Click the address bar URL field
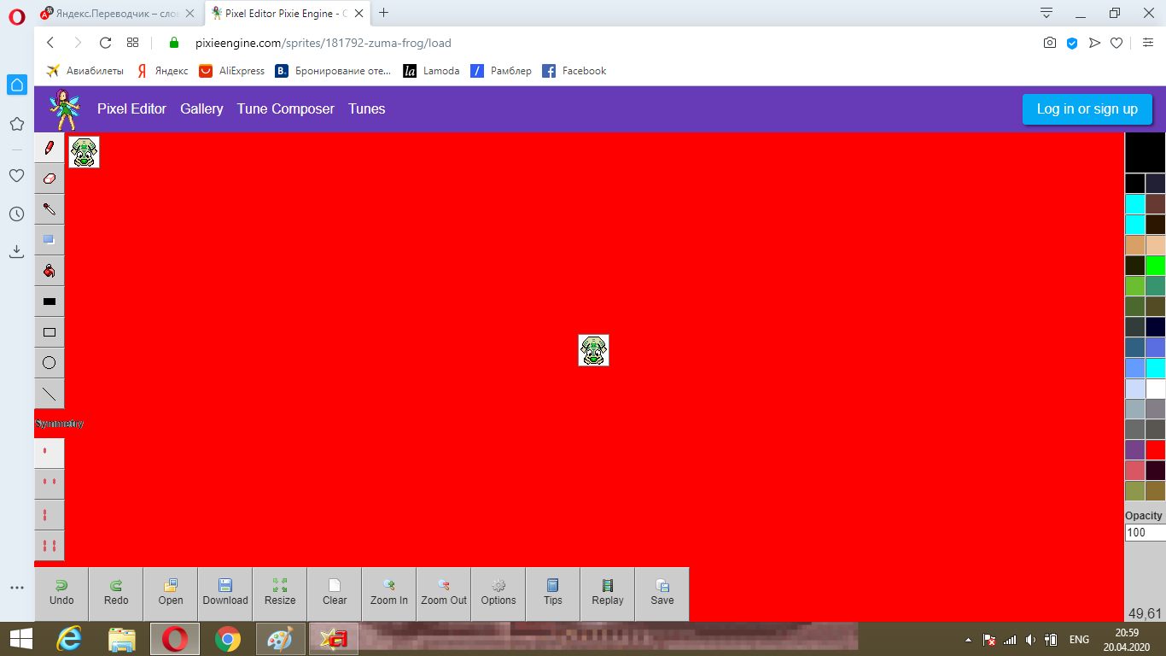 click(598, 43)
